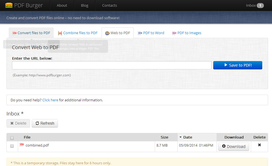This screenshot has height=166, width=272.
Task: Refresh the inbox list
Action: pos(45,123)
